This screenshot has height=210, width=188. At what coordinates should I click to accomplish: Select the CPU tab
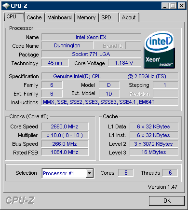(x=14, y=17)
